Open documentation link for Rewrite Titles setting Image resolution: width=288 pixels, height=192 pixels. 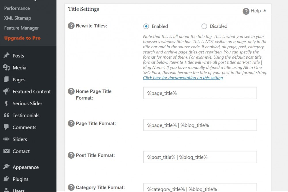pos(183,78)
